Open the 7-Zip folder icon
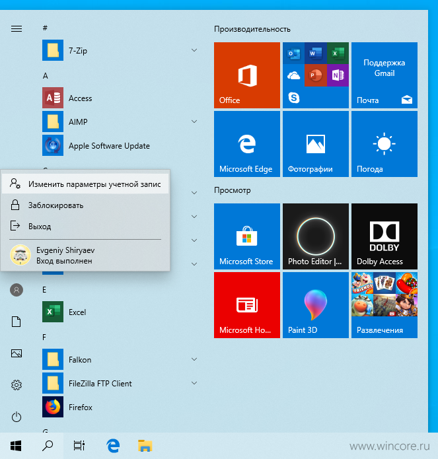This screenshot has width=438, height=459. tap(53, 50)
